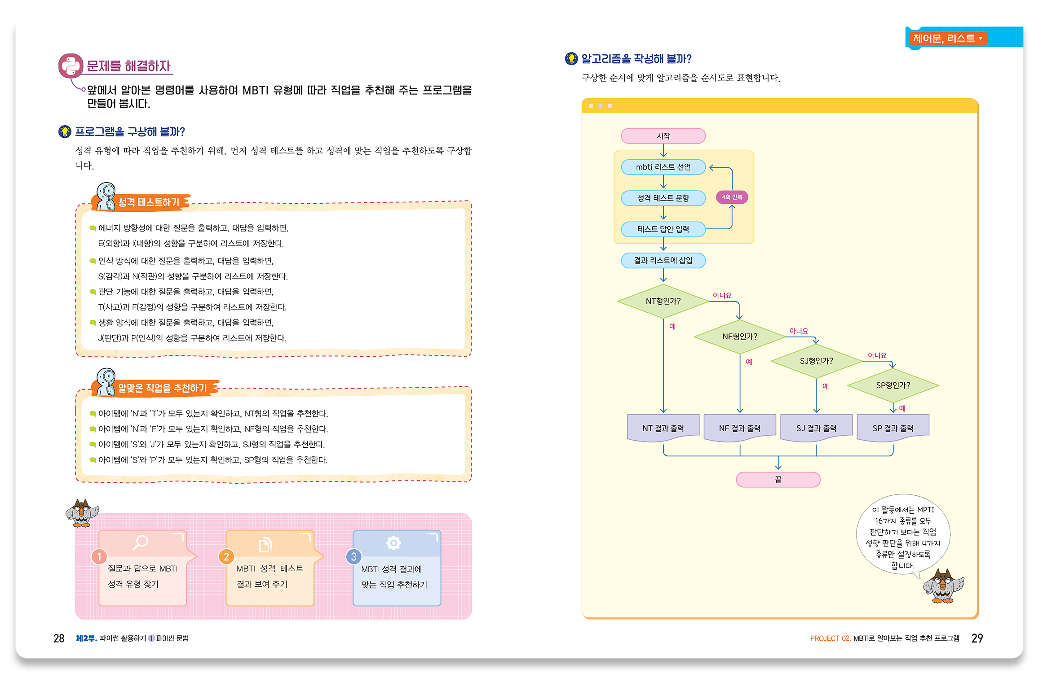Click the gear icon in step 3 card
This screenshot has width=1038, height=673.
click(393, 543)
